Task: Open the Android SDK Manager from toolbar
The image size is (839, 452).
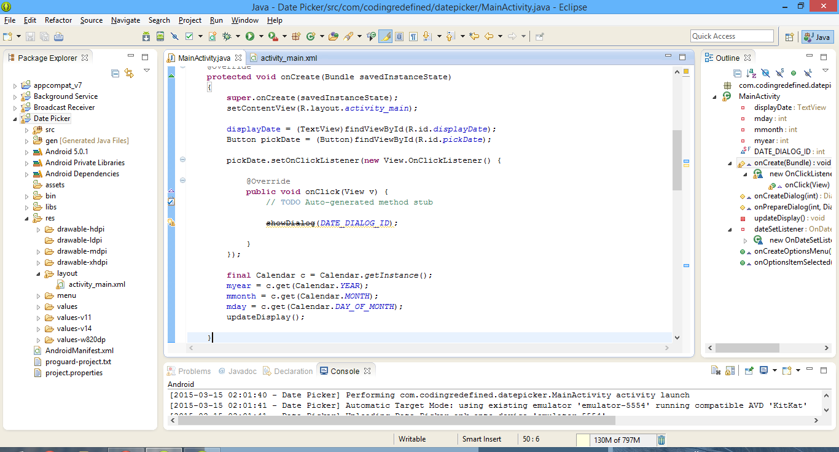Action: tap(146, 36)
